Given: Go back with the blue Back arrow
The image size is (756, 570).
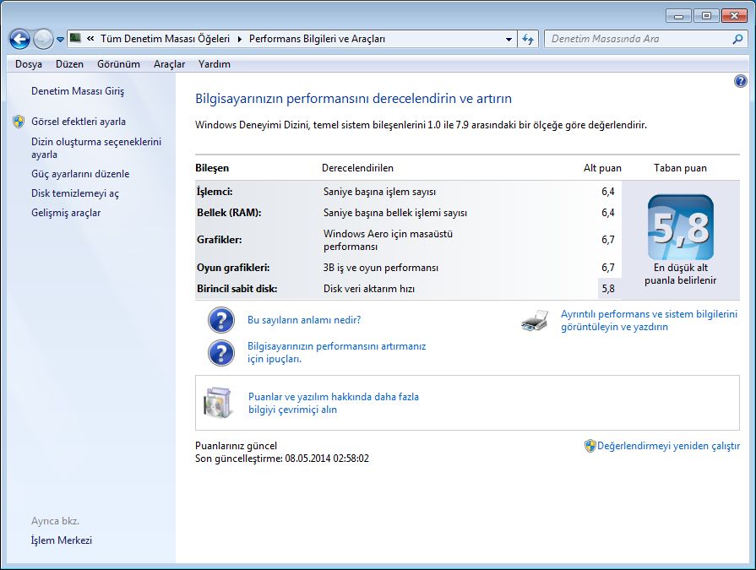Looking at the screenshot, I should (x=19, y=39).
